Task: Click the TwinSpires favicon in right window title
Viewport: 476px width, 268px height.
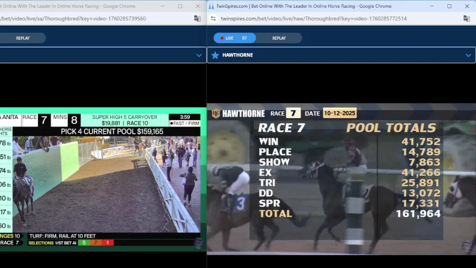Action: click(x=211, y=6)
